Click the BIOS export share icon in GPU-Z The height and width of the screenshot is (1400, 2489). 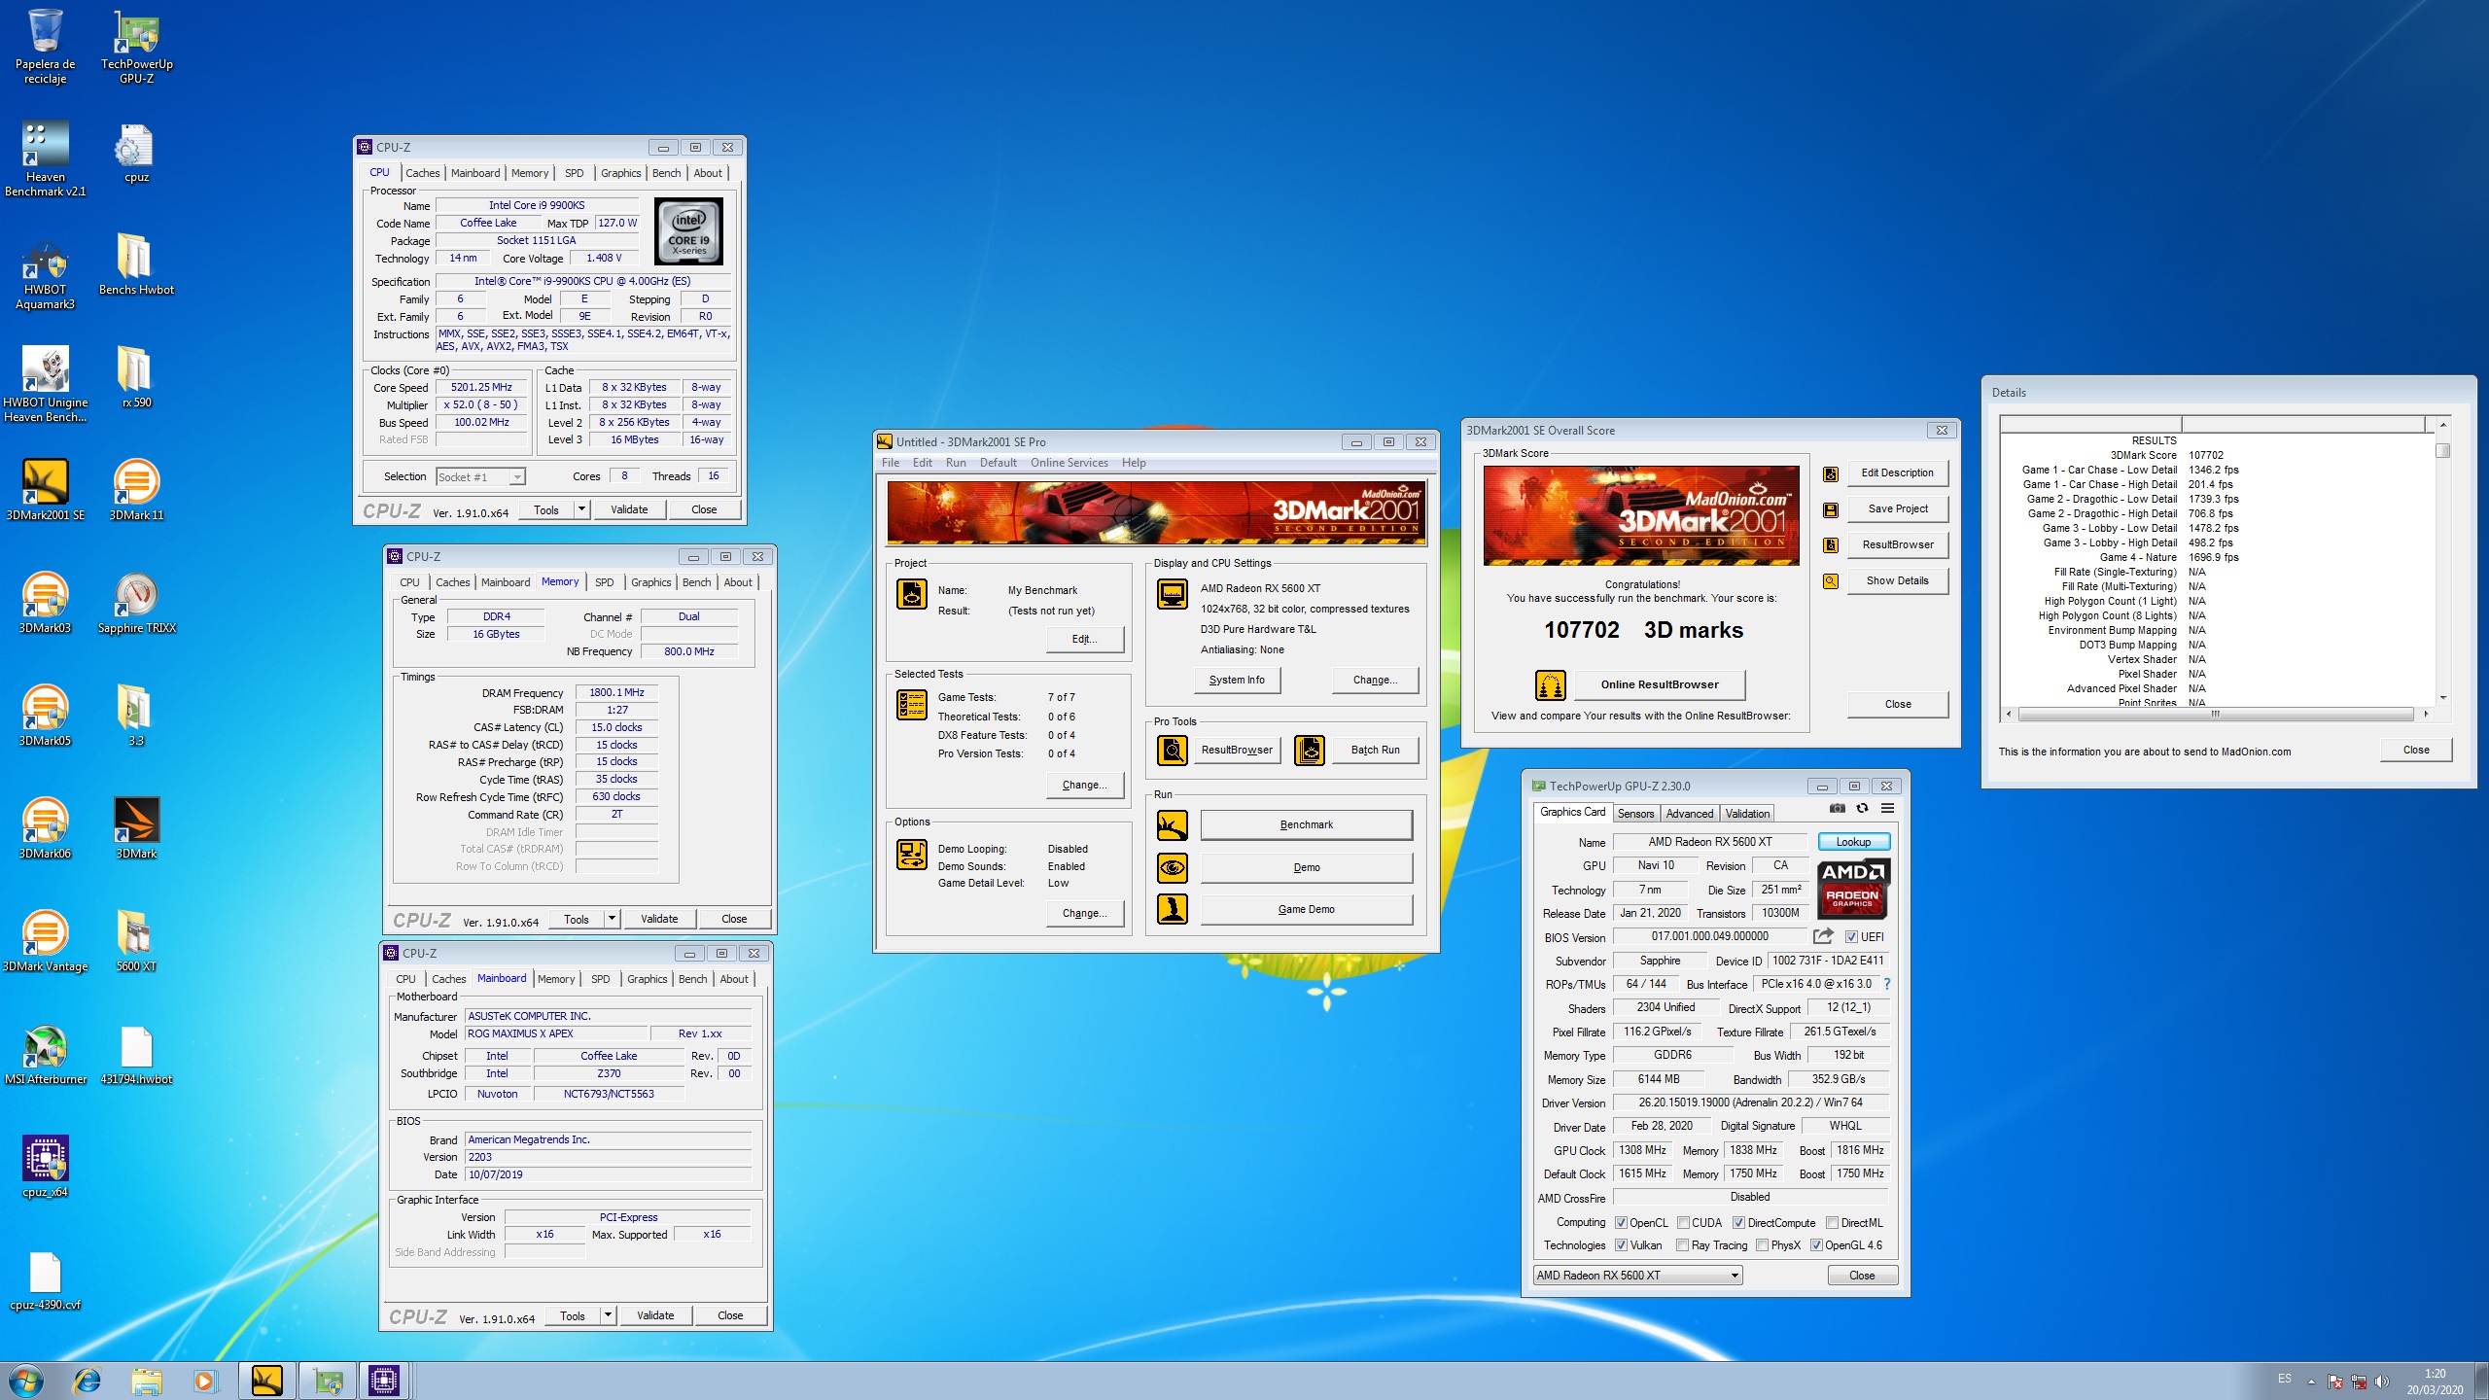click(1823, 936)
